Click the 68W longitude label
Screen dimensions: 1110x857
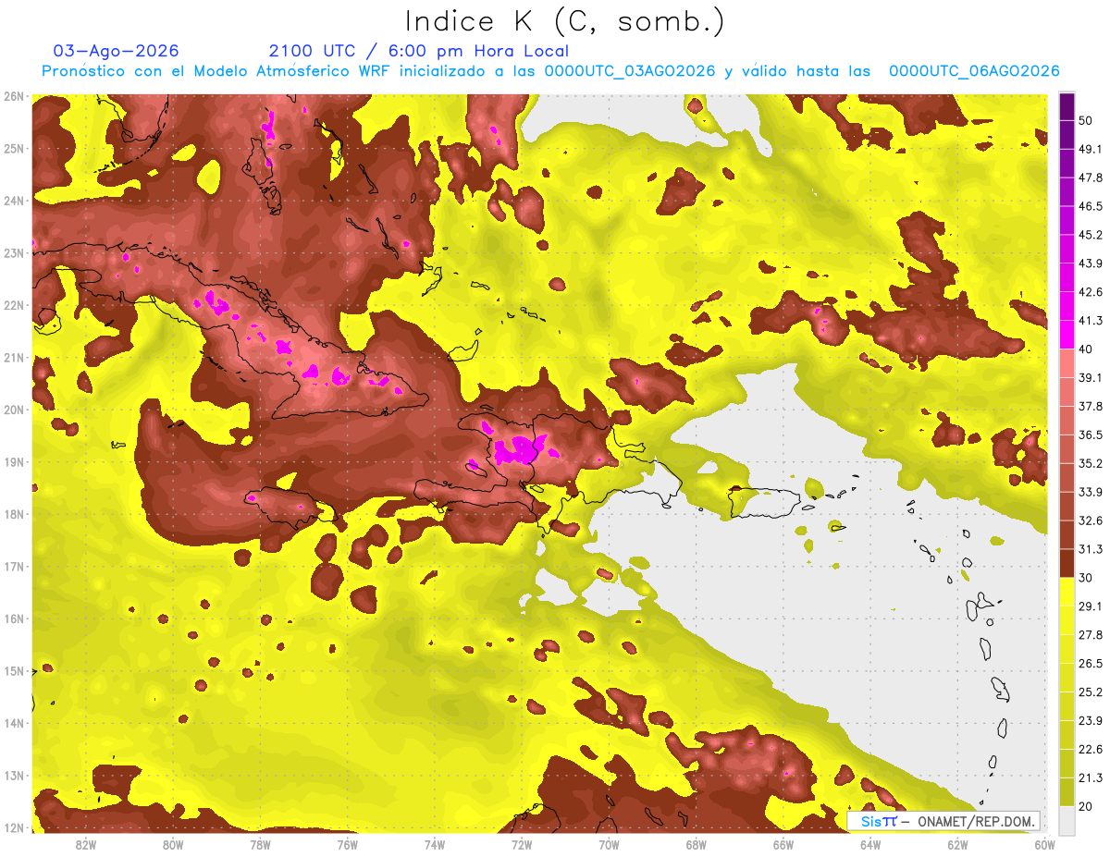click(x=697, y=844)
